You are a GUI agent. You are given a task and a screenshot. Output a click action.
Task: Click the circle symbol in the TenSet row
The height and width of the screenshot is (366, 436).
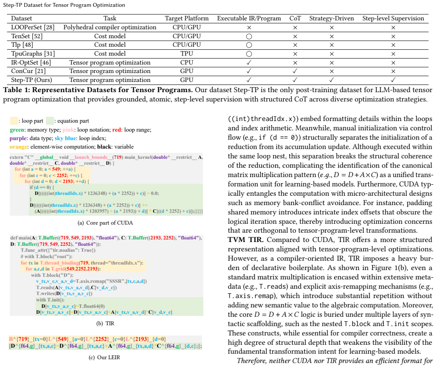point(249,37)
